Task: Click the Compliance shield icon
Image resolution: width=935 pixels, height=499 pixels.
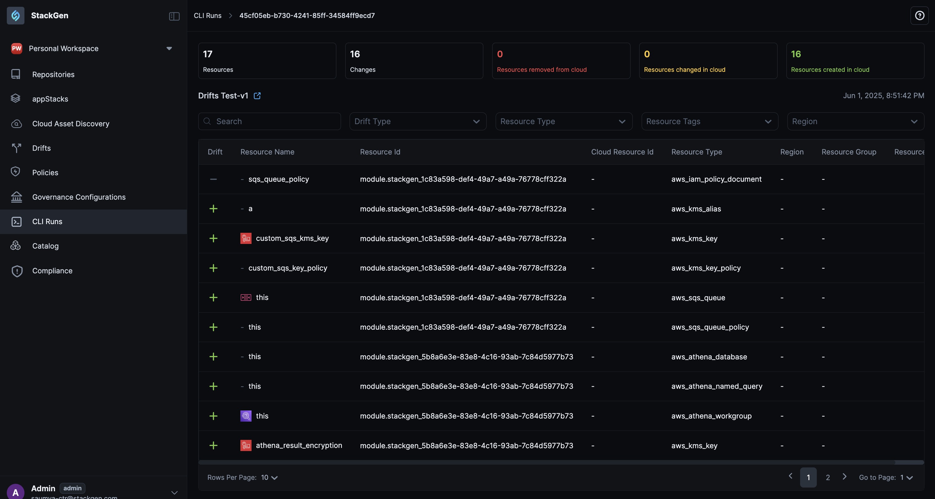Action: [x=17, y=271]
